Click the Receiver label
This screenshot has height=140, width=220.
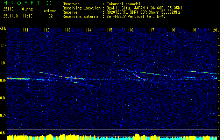pos(71,12)
